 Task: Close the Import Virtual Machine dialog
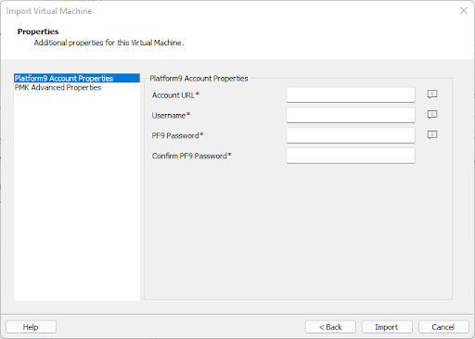point(464,11)
